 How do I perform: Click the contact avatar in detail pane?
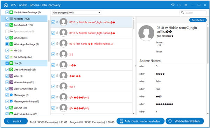point(146,33)
